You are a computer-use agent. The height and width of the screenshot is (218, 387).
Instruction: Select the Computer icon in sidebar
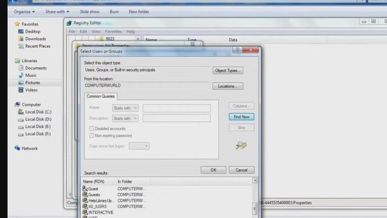(x=18, y=104)
